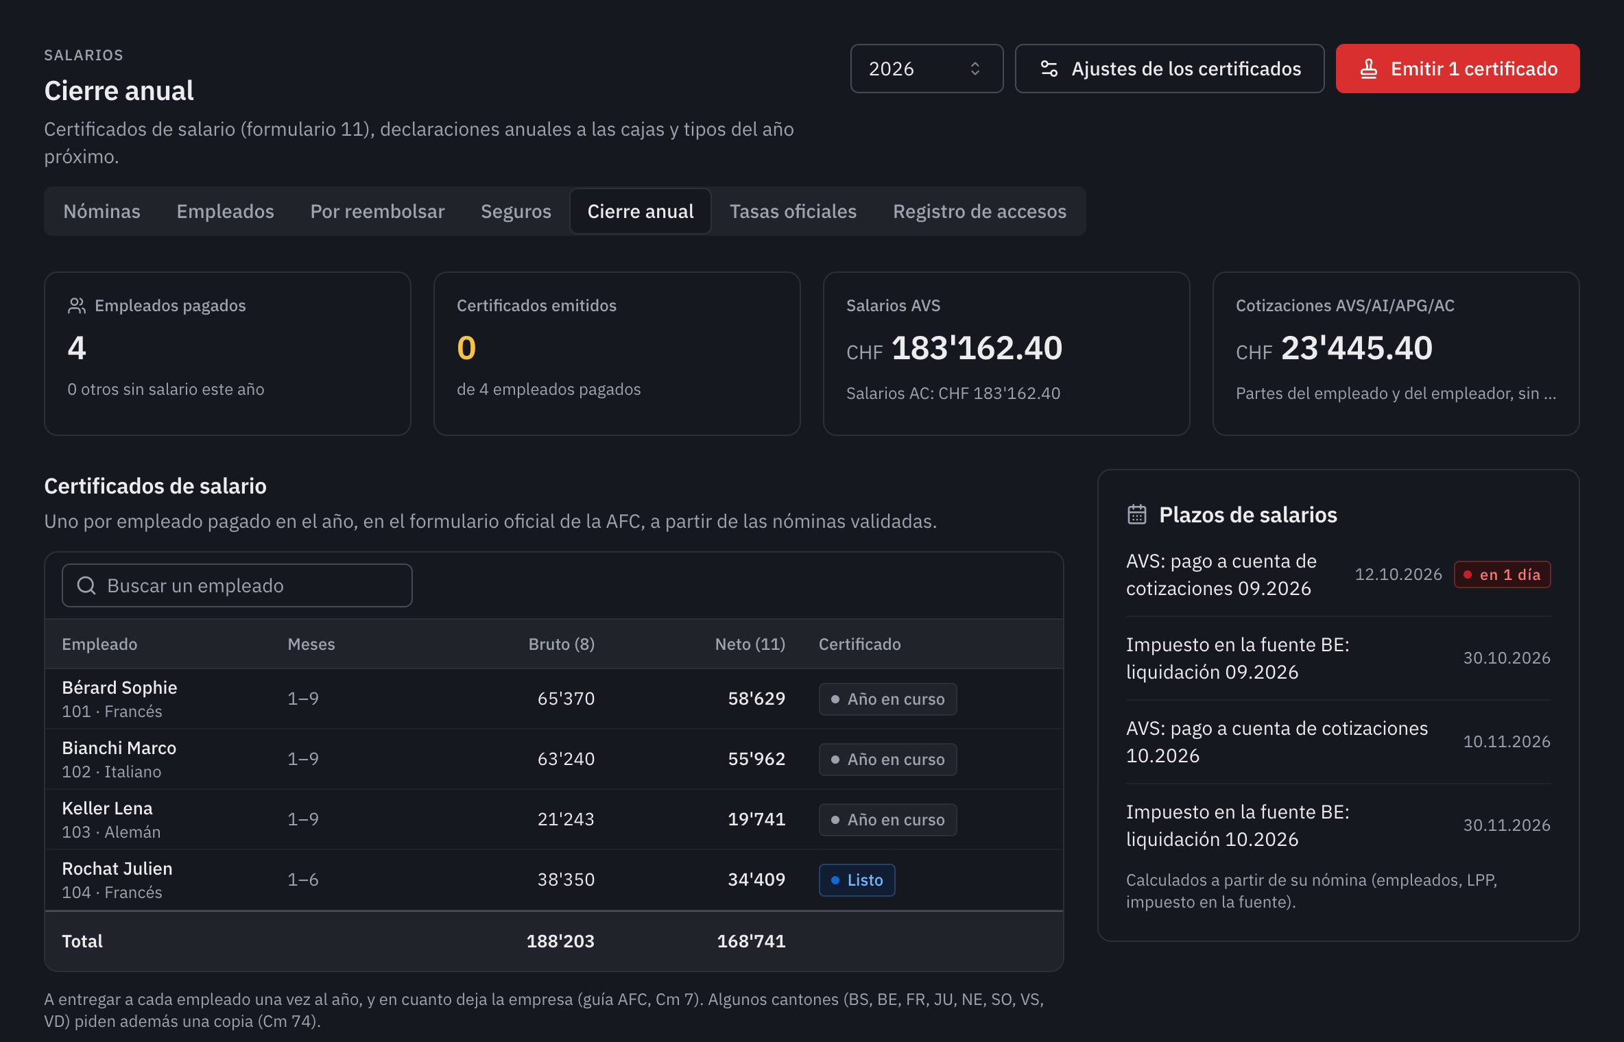Click Año en curso badge for Keller Lena
Screen dimensions: 1624x1042
pos(887,819)
